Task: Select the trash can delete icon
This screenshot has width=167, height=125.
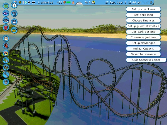Action: point(6,82)
